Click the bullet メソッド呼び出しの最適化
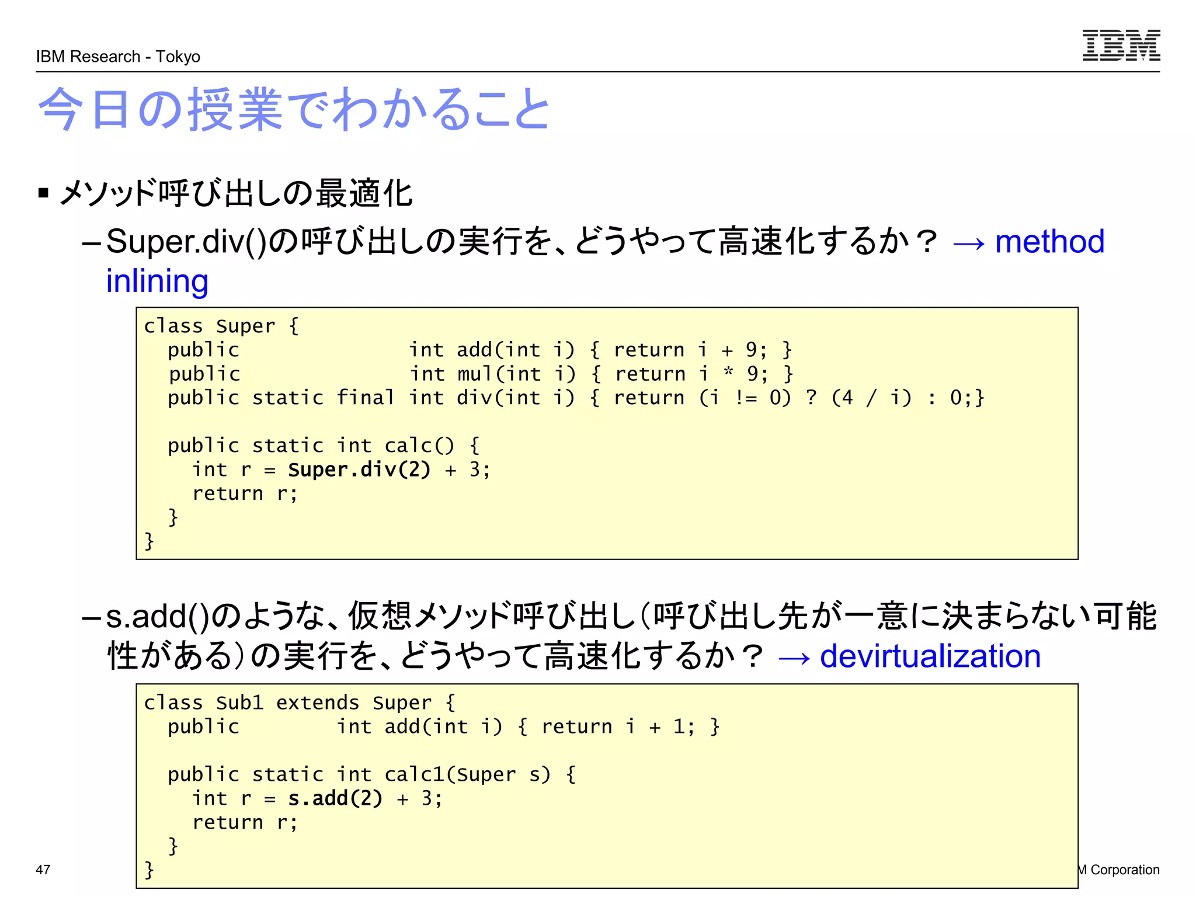The image size is (1196, 897). pyautogui.click(x=237, y=193)
